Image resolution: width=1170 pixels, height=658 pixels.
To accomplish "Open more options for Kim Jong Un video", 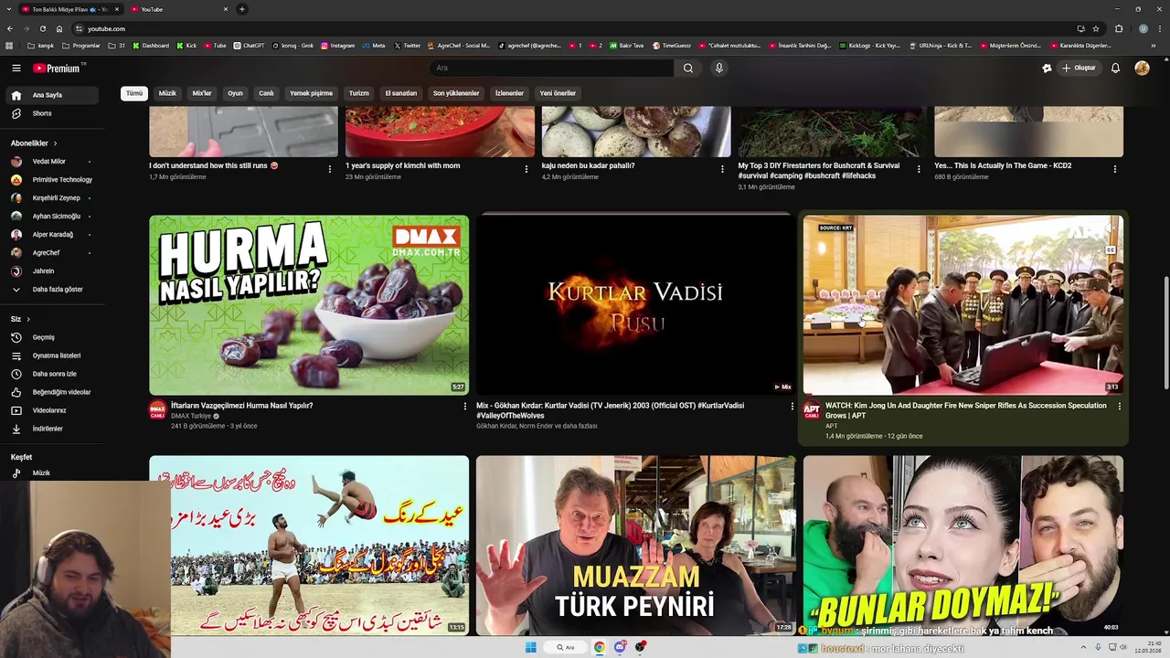I will tap(1119, 406).
